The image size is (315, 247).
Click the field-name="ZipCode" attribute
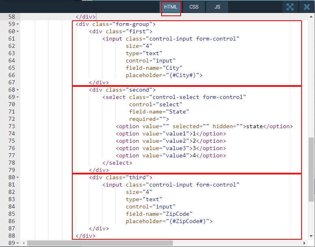coord(159,214)
